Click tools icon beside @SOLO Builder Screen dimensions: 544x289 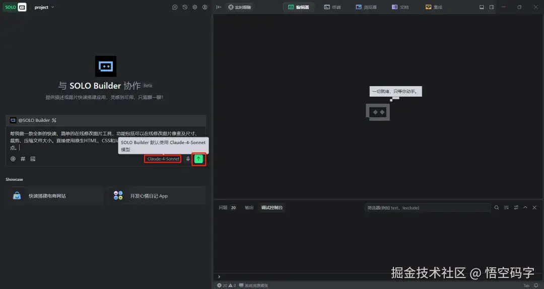(x=54, y=120)
